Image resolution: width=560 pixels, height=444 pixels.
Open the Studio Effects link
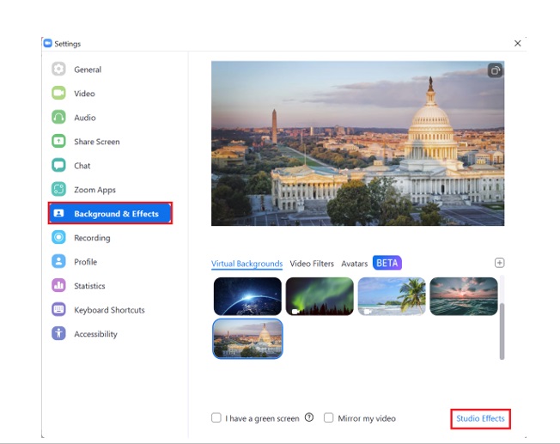coord(480,418)
